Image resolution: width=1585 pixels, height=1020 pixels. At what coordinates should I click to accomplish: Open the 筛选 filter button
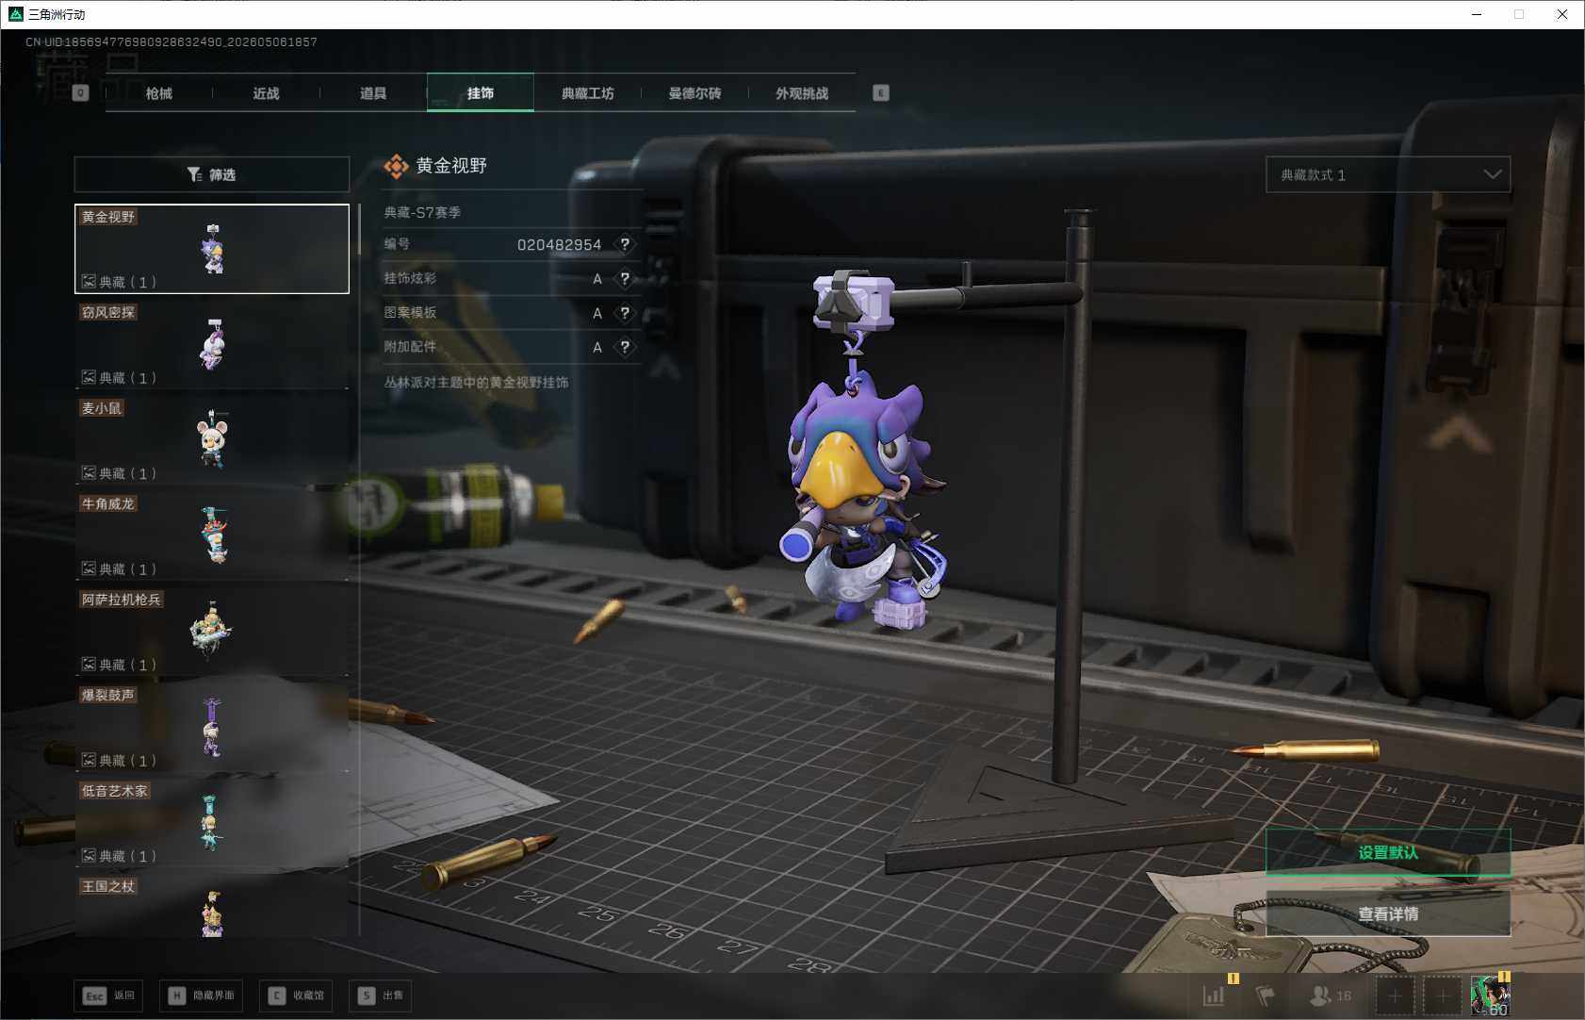coord(212,174)
